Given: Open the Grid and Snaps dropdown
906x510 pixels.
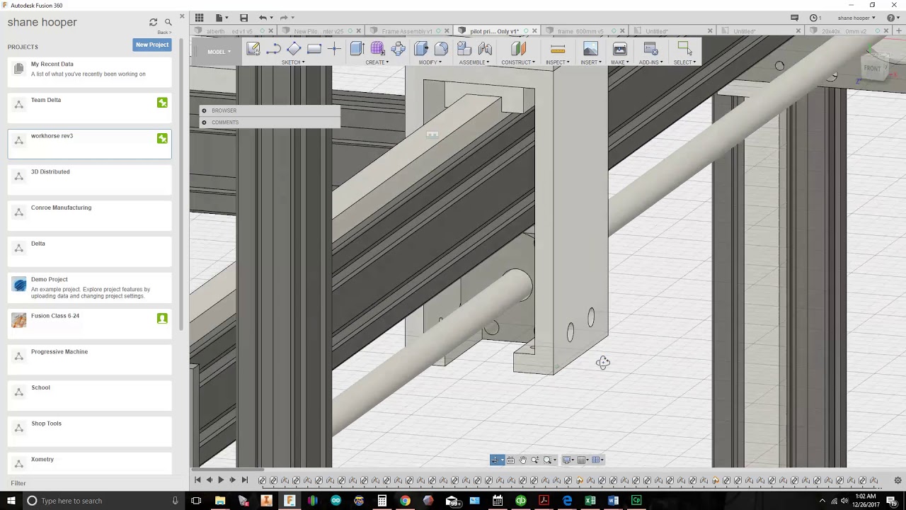Looking at the screenshot, I should 584,460.
